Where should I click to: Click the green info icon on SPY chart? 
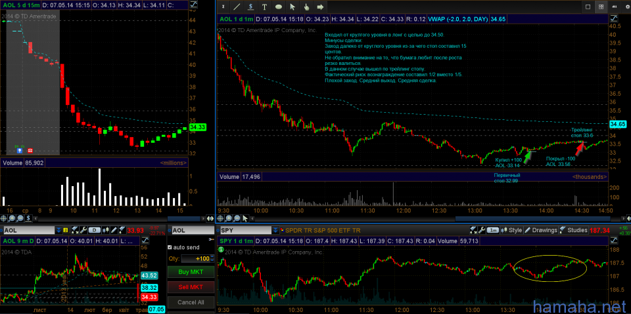[221, 249]
